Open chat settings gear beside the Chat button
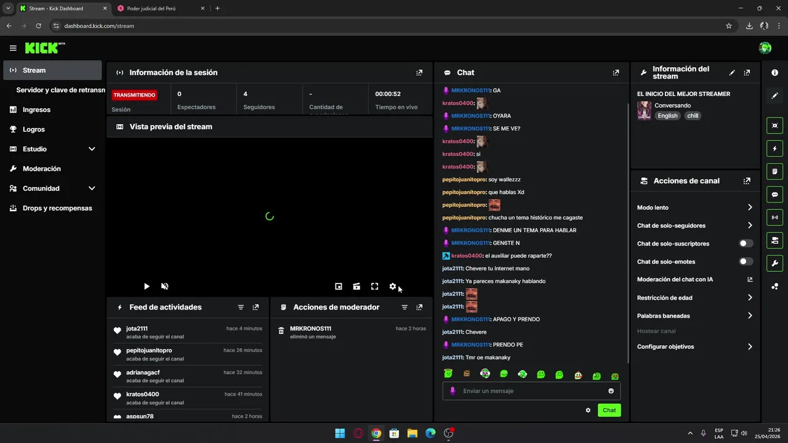The height and width of the screenshot is (443, 788). point(588,410)
